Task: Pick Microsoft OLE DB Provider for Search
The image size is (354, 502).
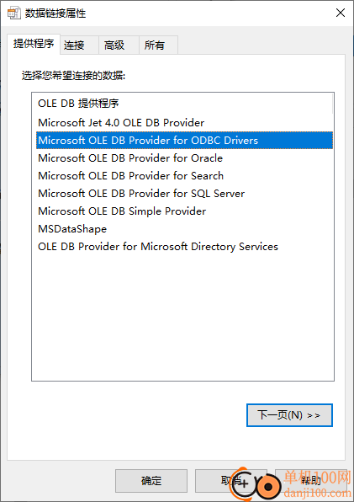Action: (x=184, y=175)
